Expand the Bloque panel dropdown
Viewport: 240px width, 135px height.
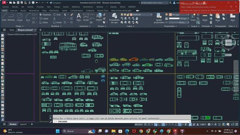point(102,26)
